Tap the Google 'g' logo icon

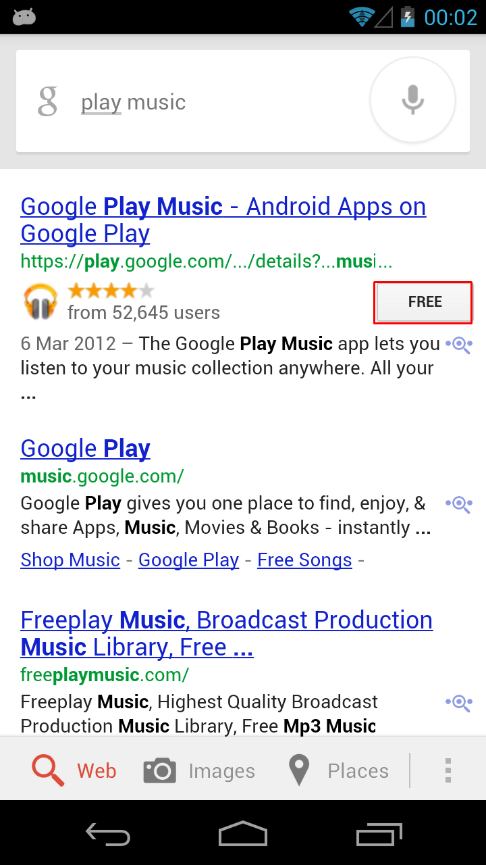(48, 101)
